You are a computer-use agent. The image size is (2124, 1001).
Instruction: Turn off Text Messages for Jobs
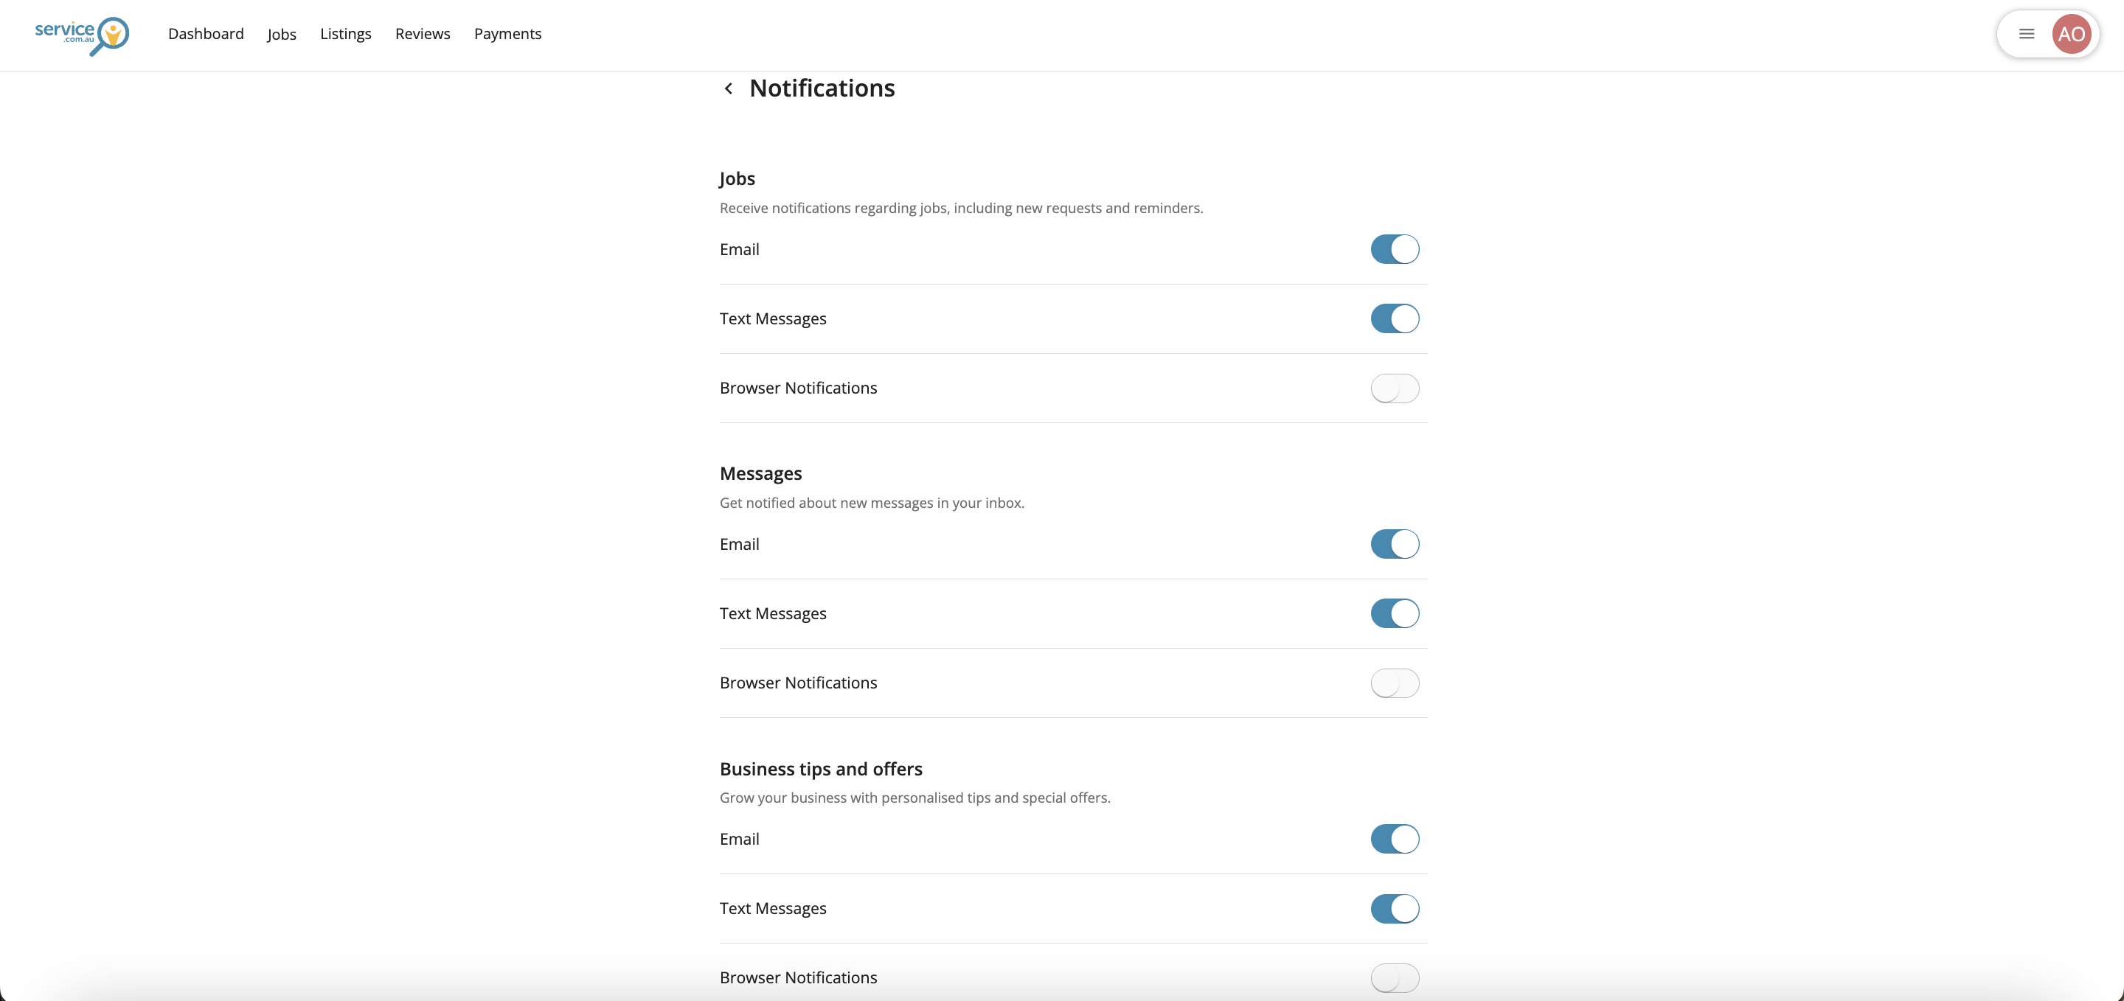(1395, 319)
